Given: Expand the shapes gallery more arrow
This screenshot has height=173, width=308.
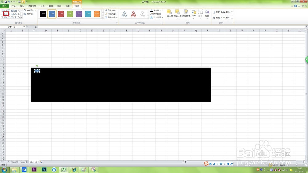Looking at the screenshot, I should 22,17.
